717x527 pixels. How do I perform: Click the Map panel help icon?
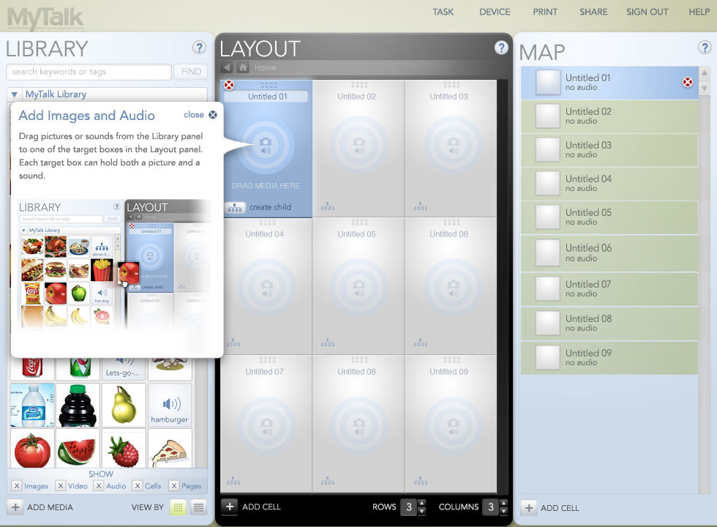pos(705,48)
